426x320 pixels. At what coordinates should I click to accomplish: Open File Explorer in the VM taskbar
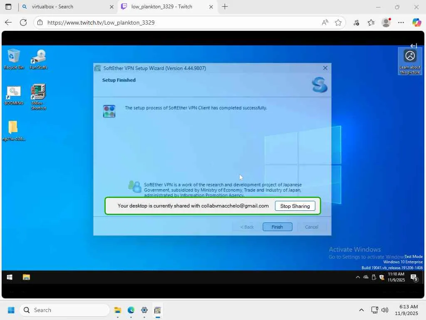coord(26,277)
